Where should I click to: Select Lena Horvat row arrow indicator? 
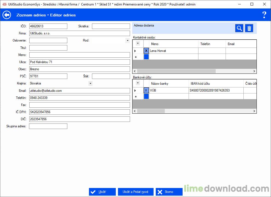(135, 51)
